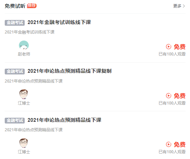Click the play icon for the third course

[x=168, y=144]
